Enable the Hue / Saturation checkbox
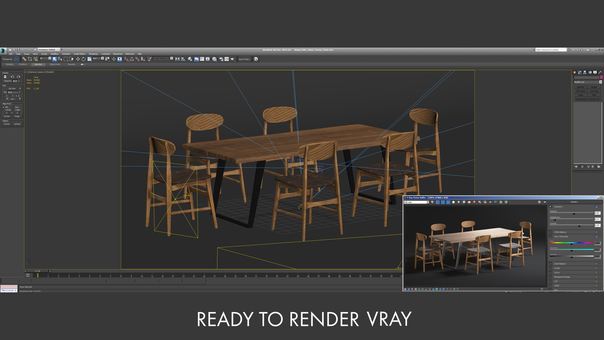This screenshot has height=340, width=604. (x=550, y=236)
